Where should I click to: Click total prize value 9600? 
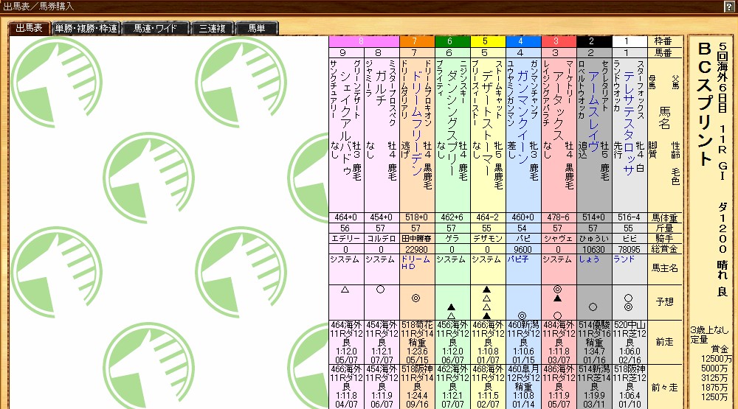click(523, 249)
